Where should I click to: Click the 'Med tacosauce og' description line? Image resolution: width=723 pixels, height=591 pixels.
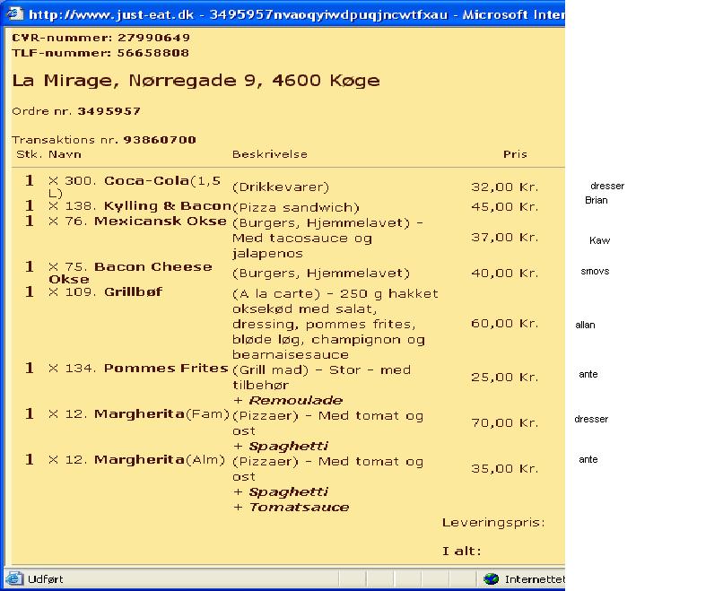click(x=302, y=239)
